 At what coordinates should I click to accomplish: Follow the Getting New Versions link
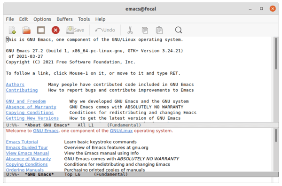point(32,118)
